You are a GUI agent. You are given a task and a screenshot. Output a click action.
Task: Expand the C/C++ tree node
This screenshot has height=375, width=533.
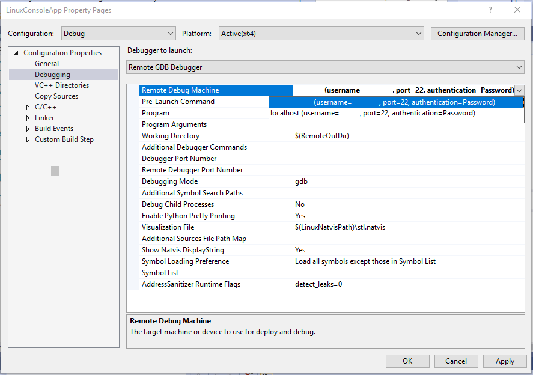click(x=27, y=106)
